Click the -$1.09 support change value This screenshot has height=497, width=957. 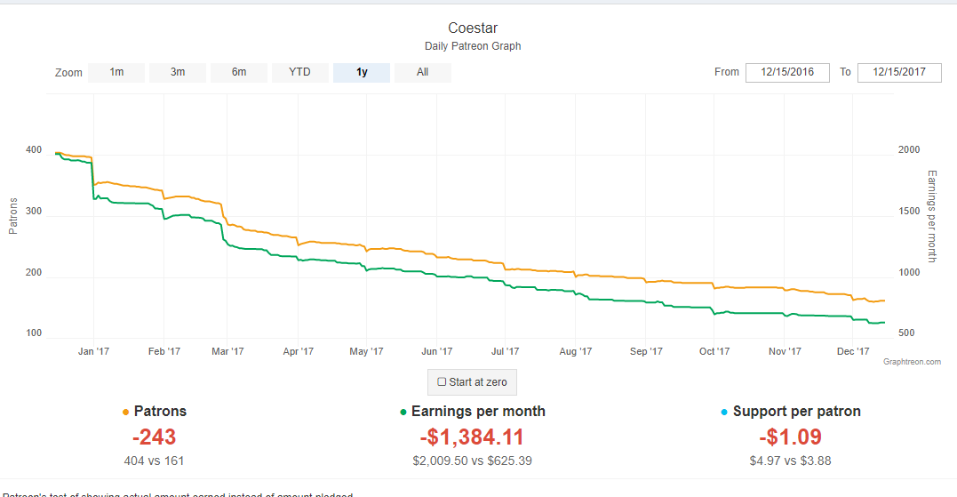[790, 437]
